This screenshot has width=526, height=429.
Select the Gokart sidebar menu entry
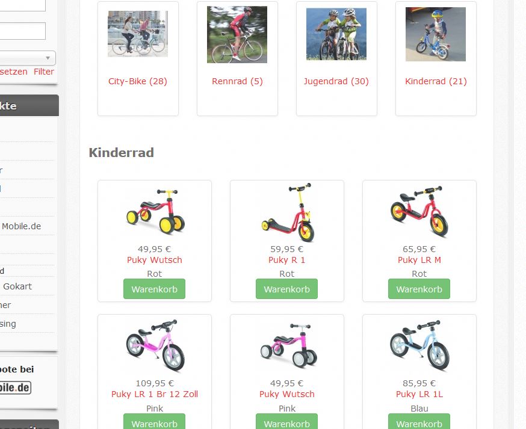17,286
